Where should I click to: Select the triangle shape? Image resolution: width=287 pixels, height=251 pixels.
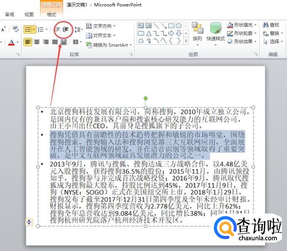[x=149, y=33]
